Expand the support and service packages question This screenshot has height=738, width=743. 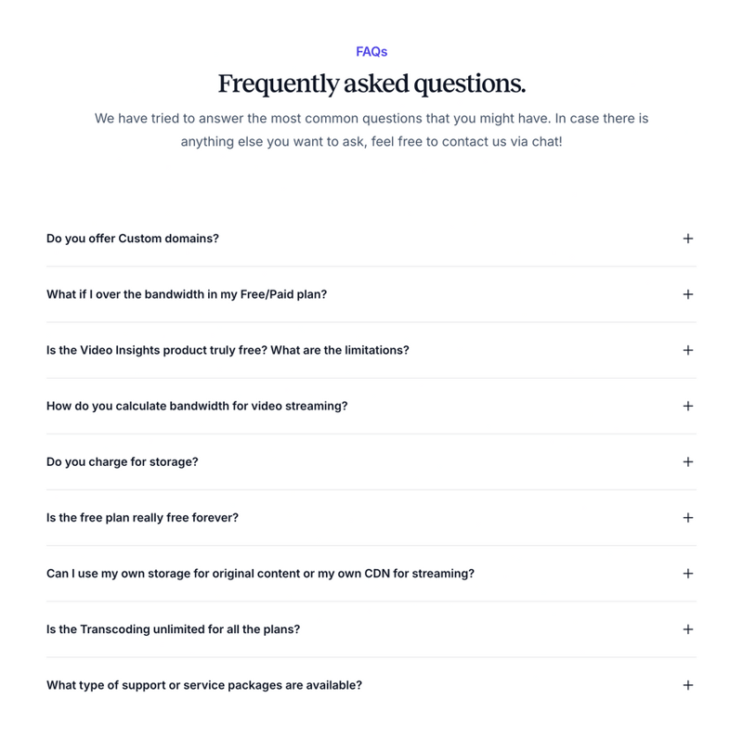click(x=687, y=686)
